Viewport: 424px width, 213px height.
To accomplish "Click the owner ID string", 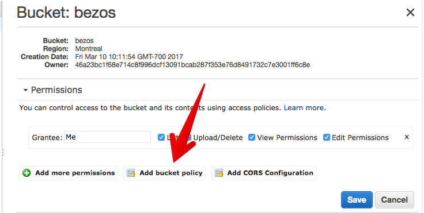I will coord(192,65).
